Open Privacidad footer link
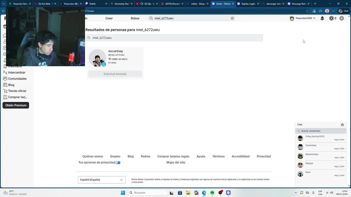 [x=264, y=157]
